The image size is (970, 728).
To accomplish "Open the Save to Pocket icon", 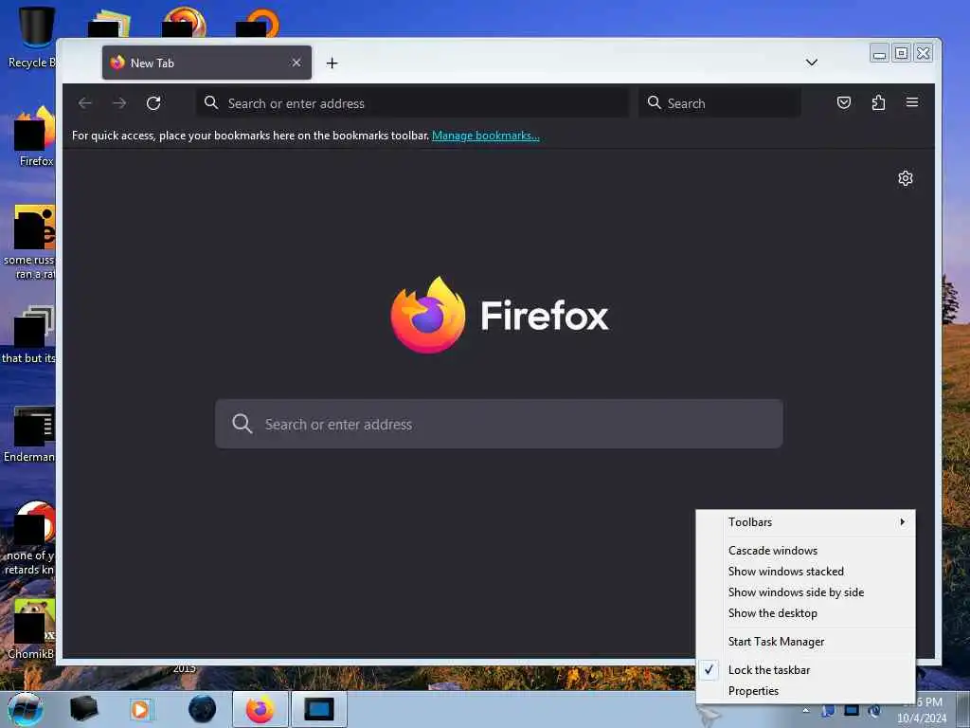I will coord(844,102).
